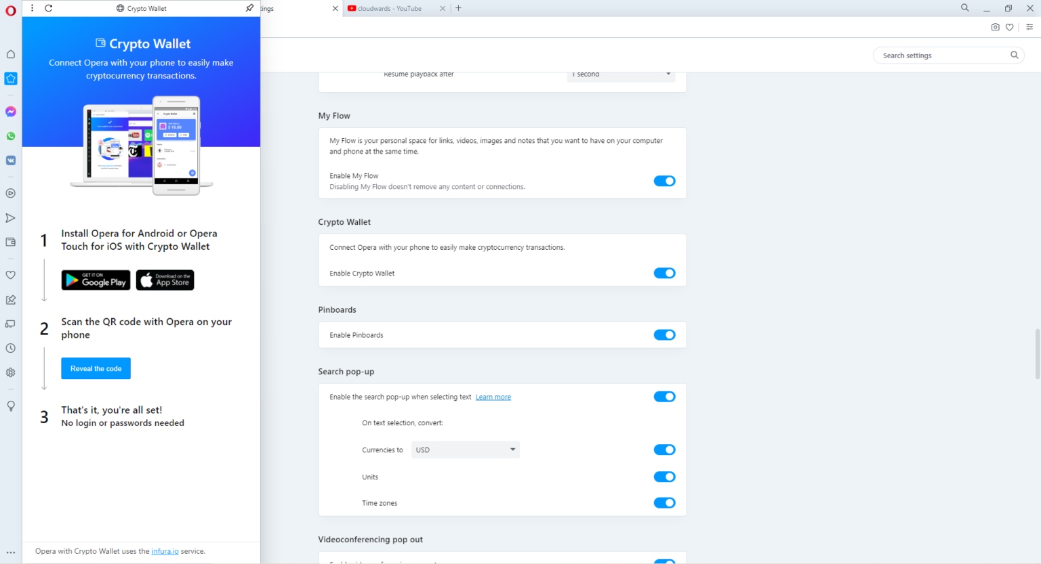This screenshot has width=1041, height=564.
Task: Open the Resume playback after dropdown
Action: pos(620,74)
